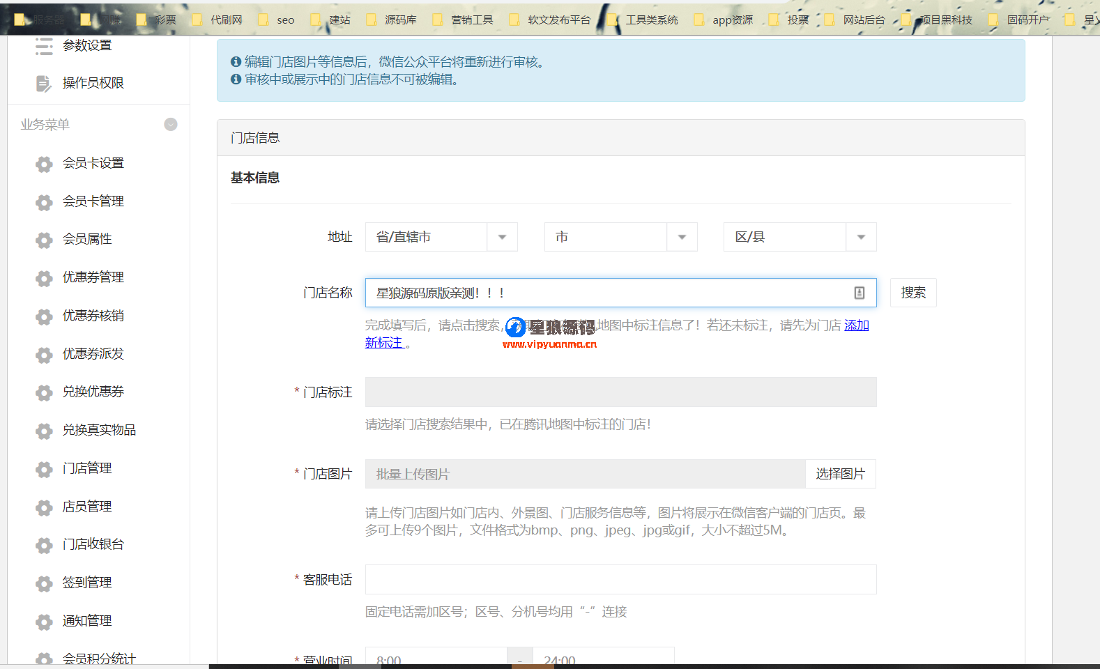Open the 营销工具 bookmark folder
This screenshot has width=1100, height=669.
463,20
